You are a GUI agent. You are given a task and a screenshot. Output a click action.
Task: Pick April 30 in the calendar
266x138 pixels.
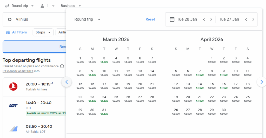pos(224,111)
